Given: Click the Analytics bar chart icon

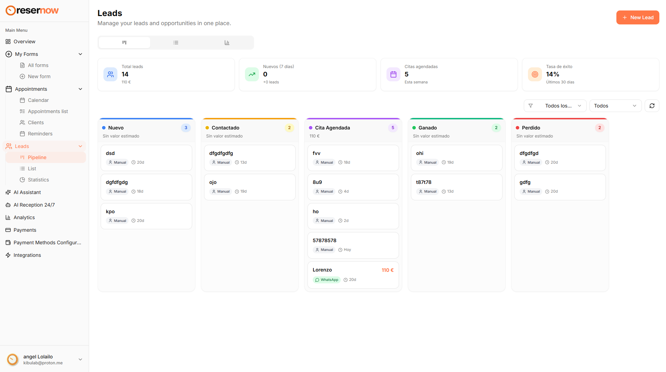Looking at the screenshot, I should pos(8,217).
